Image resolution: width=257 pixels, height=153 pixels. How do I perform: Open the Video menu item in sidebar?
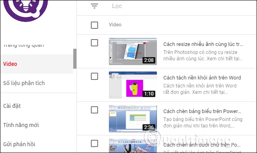coord(37,64)
